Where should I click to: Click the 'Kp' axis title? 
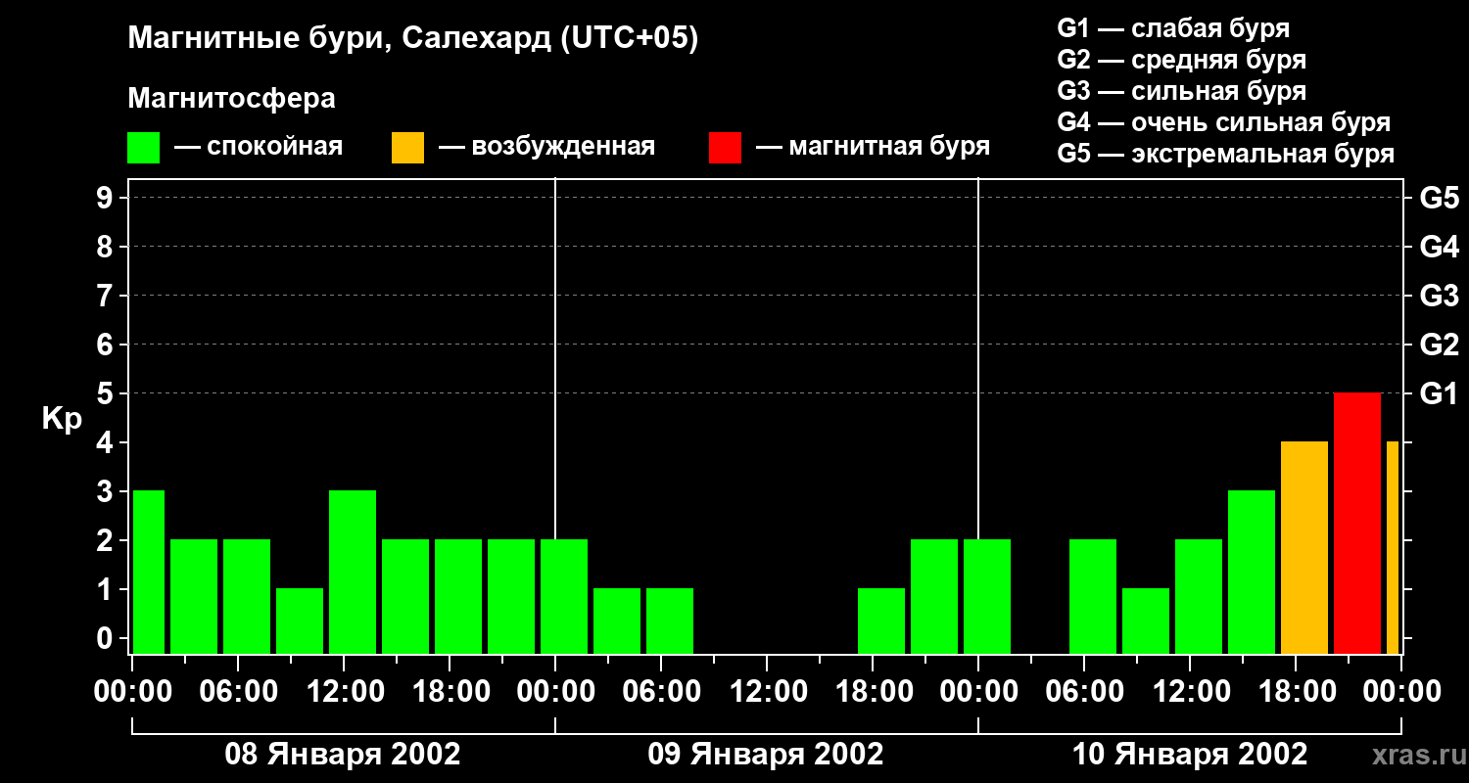[x=62, y=419]
